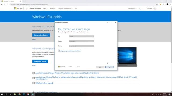The image size is (172, 96).
Task: Click the Gizlilik link under update button
Action: [34, 39]
